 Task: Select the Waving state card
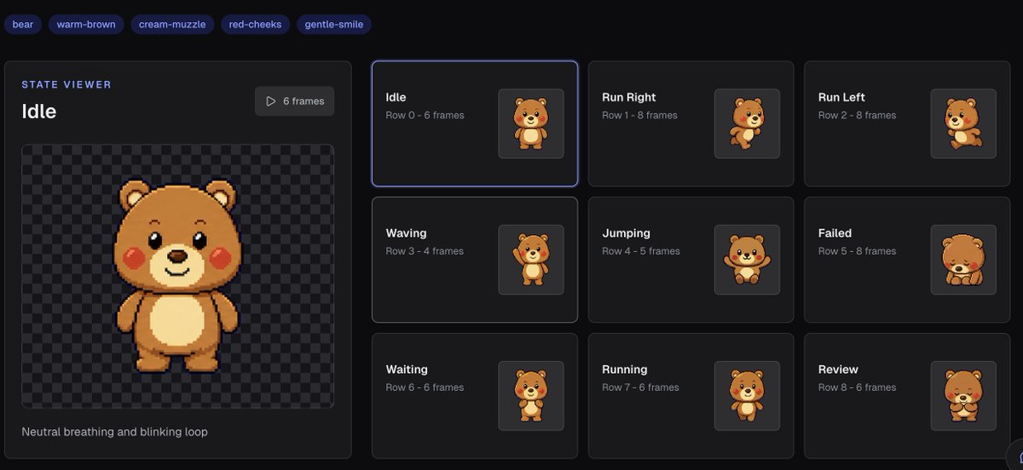pyautogui.click(x=475, y=260)
